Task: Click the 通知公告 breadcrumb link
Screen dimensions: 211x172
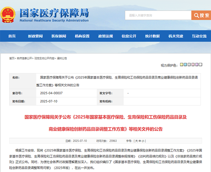Action: [62, 58]
